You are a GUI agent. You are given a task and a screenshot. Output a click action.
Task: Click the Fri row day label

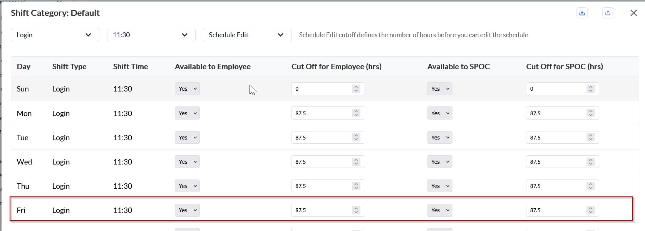[21, 210]
